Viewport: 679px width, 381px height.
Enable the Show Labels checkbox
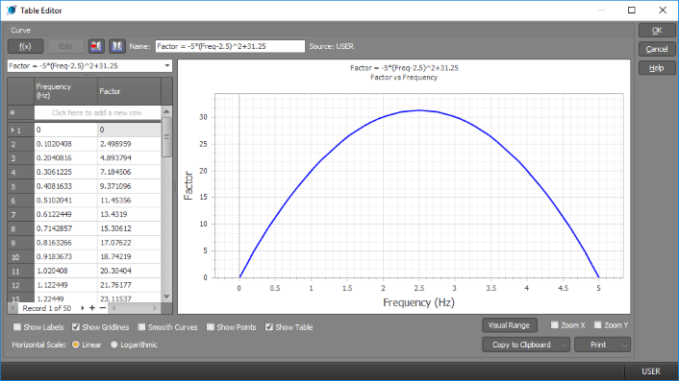tap(17, 327)
